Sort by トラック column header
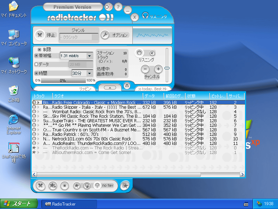This screenshot has height=209, width=278. [x=42, y=96]
